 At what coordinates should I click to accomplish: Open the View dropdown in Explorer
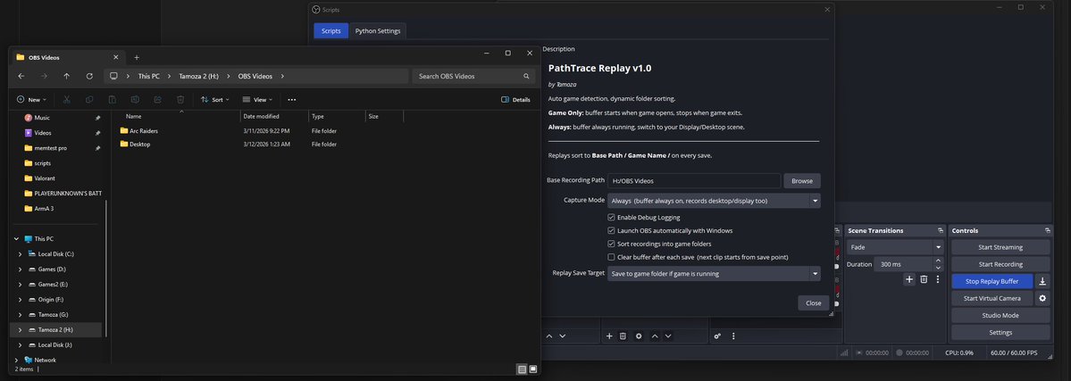pyautogui.click(x=257, y=100)
